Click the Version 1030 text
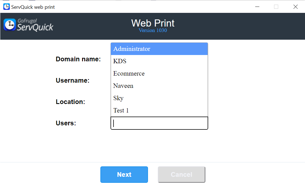The width and height of the screenshot is (305, 188). point(153,30)
